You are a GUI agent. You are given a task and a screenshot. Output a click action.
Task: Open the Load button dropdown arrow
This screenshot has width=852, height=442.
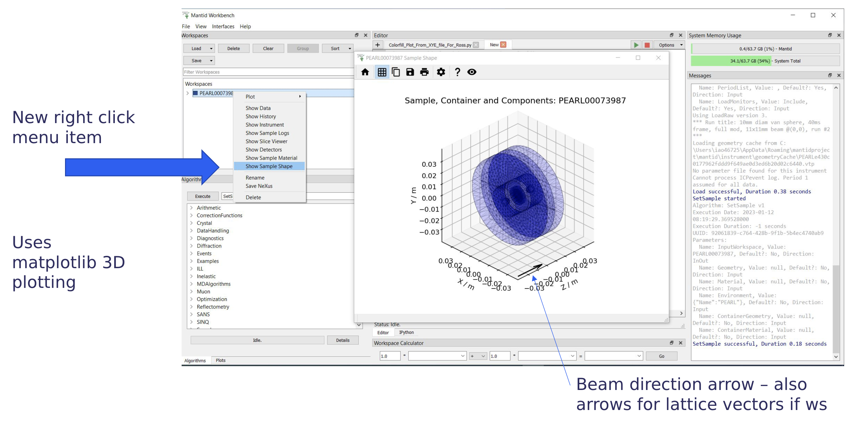(x=211, y=48)
